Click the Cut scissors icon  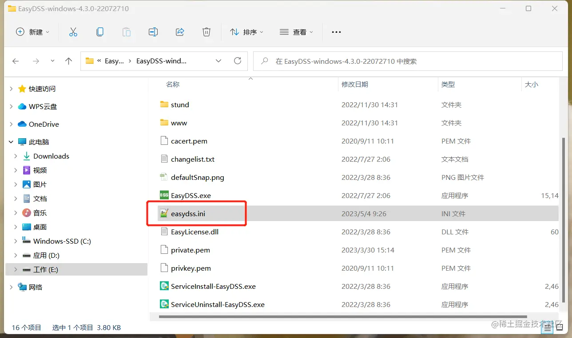pos(73,32)
